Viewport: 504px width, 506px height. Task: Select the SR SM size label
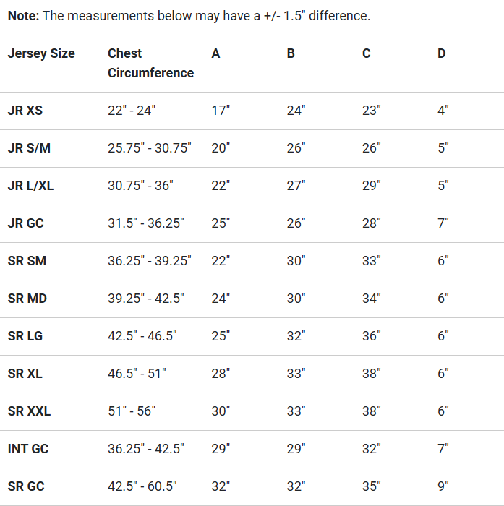(27, 261)
